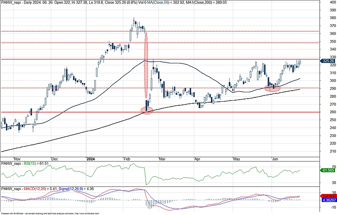
Task: Click the Feb label on the date axis
Action: (x=127, y=159)
